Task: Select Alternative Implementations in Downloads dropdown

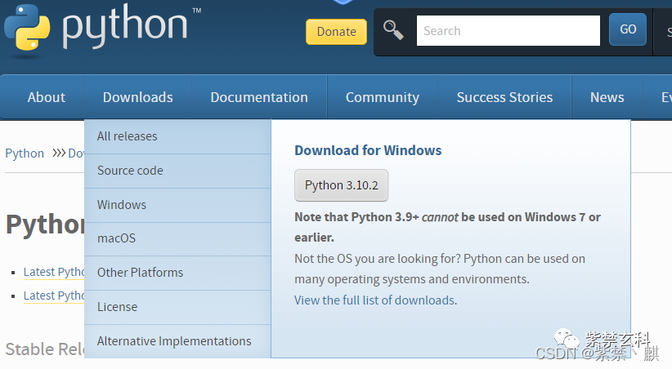Action: pos(177,341)
